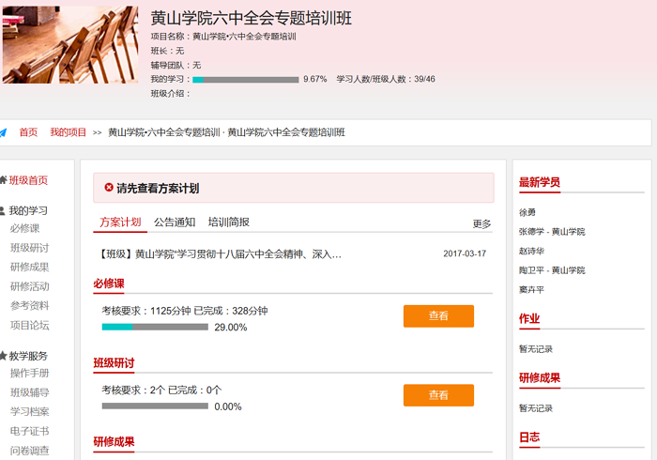Click the home icon beside 班级首页

click(x=3, y=180)
